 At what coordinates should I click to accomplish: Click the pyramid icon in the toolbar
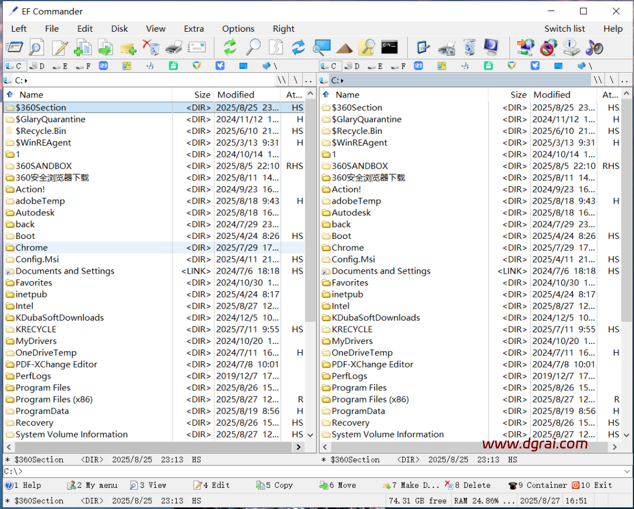345,48
